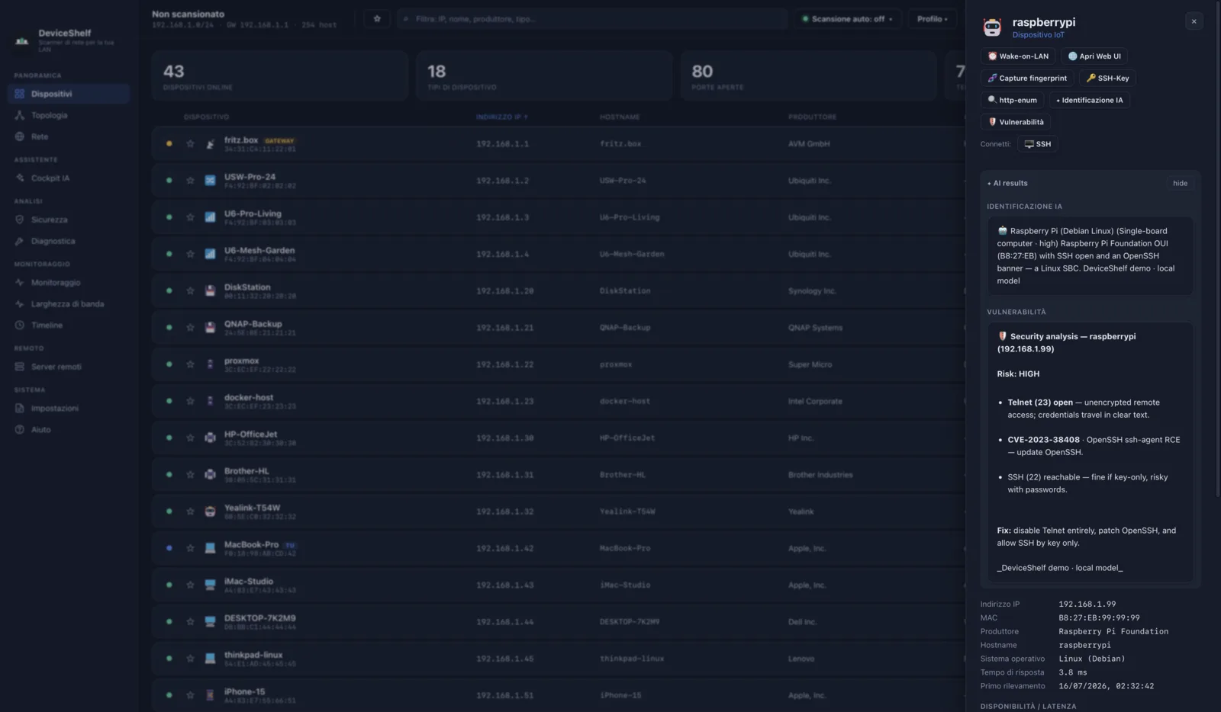
Task: Open Diagnostica in the sidebar
Action: pos(69,241)
